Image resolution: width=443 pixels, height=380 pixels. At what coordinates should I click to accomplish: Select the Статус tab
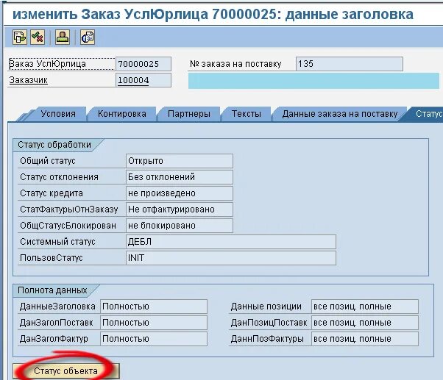click(x=428, y=114)
